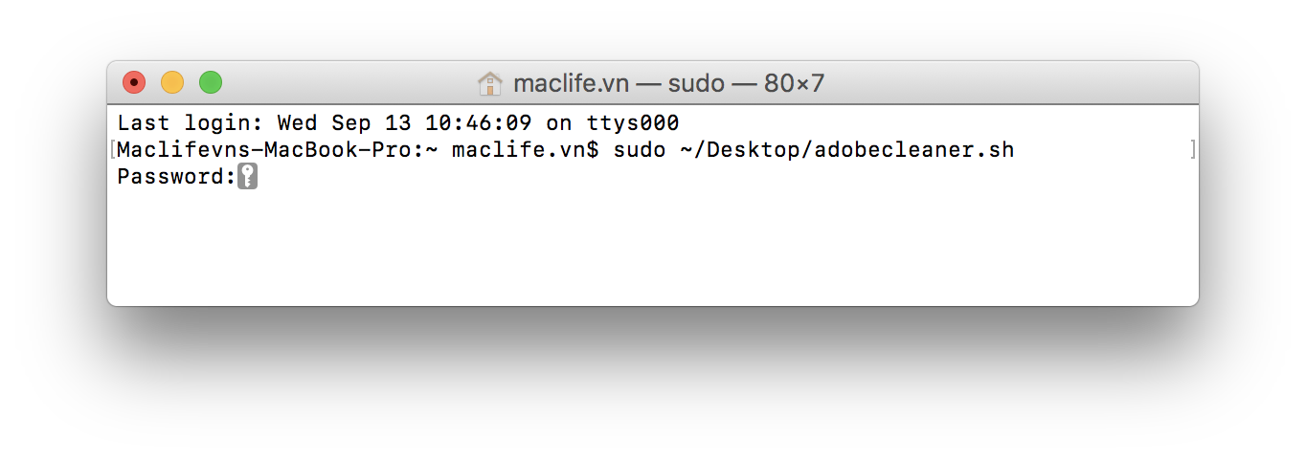
Task: Click the "sudo" process name in title bar
Action: tap(696, 84)
